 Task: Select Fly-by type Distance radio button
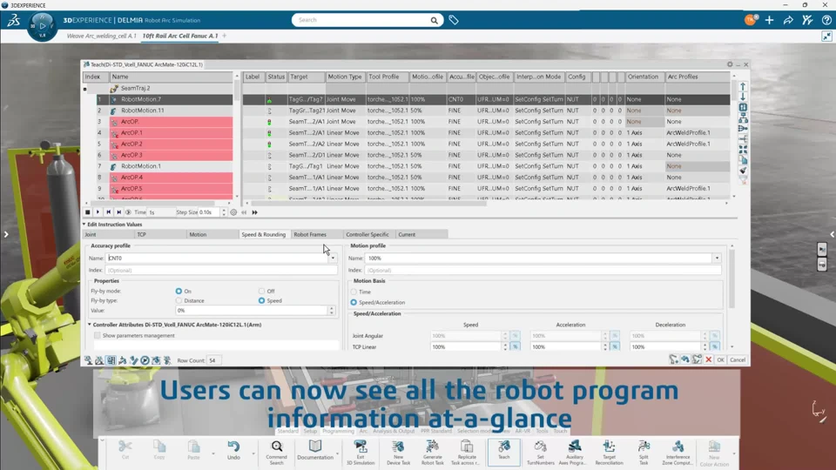tap(179, 300)
